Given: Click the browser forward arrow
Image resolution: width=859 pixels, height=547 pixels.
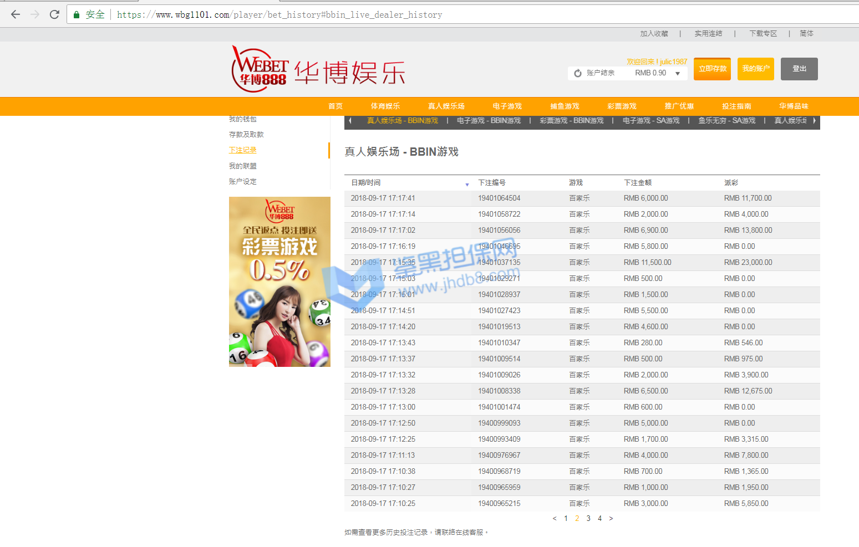Looking at the screenshot, I should point(35,14).
